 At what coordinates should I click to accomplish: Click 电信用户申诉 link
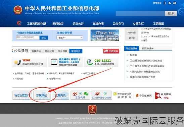pyautogui.click(x=55, y=79)
